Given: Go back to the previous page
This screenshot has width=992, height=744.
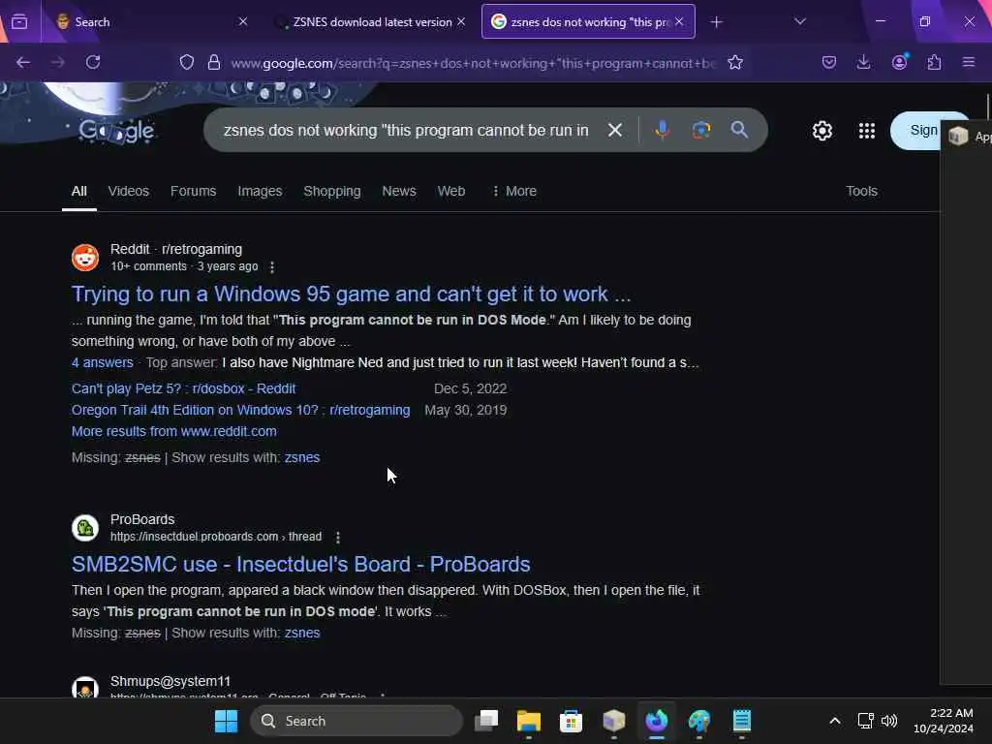Looking at the screenshot, I should pos(23,62).
